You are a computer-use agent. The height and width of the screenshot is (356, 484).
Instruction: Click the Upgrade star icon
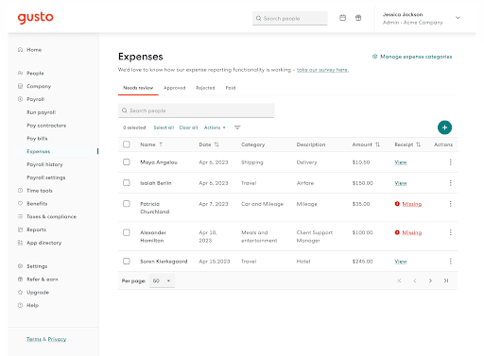pyautogui.click(x=20, y=292)
